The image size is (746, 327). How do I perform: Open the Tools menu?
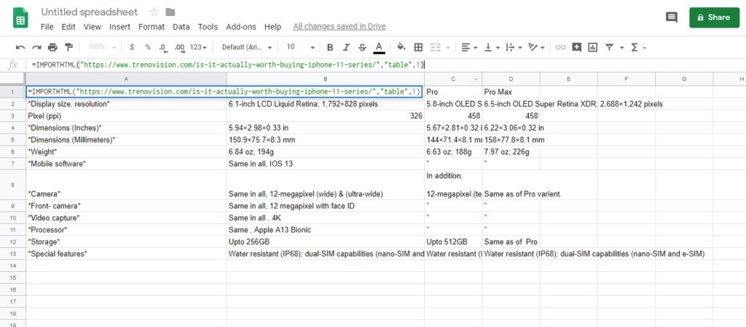[x=208, y=27]
